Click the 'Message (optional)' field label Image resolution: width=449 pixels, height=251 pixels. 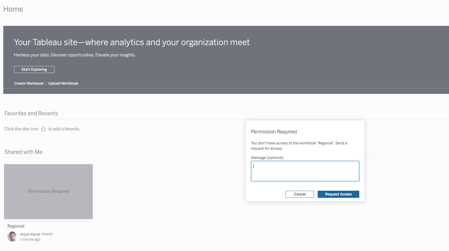click(x=267, y=158)
